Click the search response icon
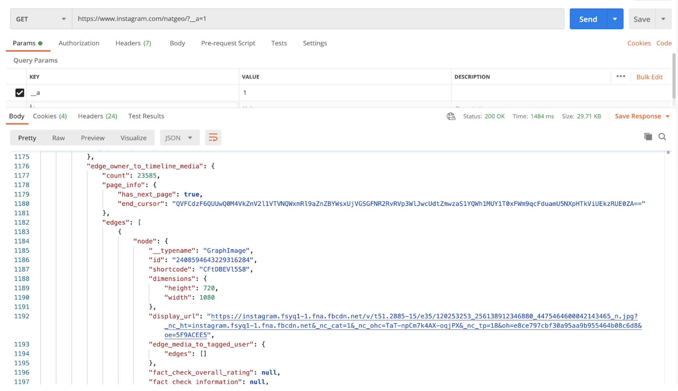Viewport: 678px width, 391px height. [662, 137]
